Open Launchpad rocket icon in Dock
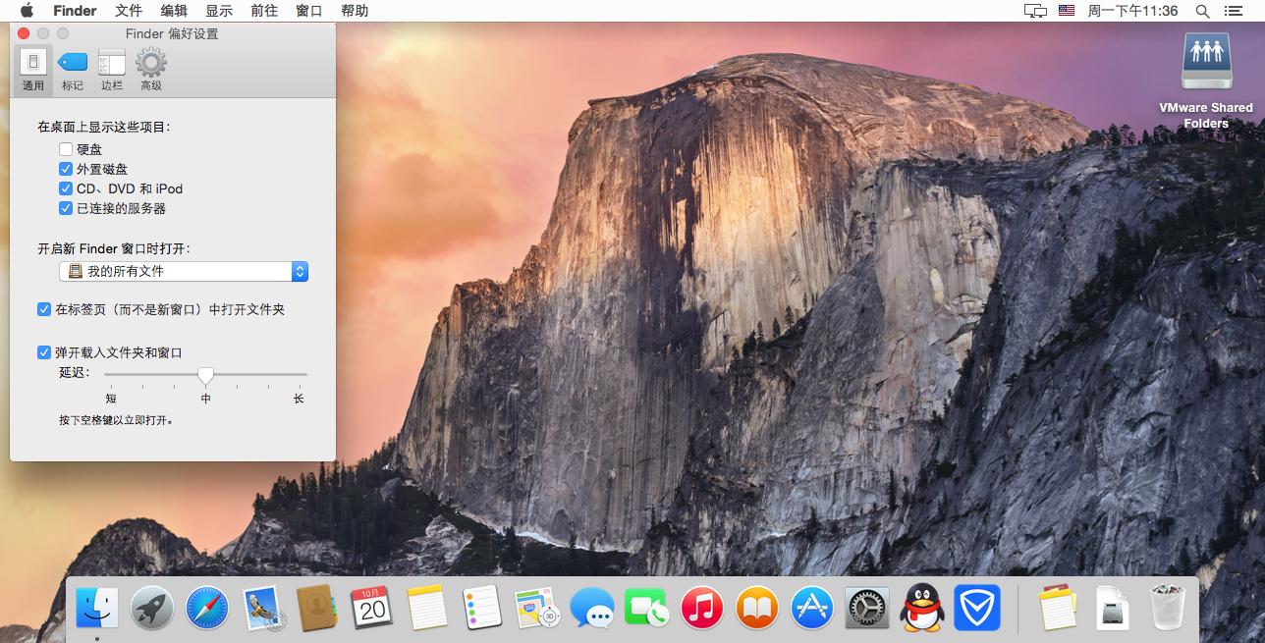The height and width of the screenshot is (643, 1265). (152, 609)
